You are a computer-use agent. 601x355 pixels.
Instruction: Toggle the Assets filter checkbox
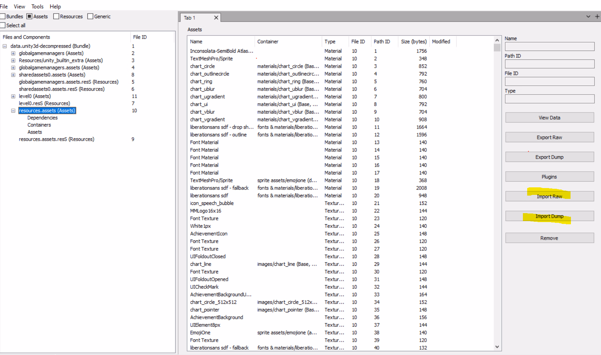tap(29, 16)
